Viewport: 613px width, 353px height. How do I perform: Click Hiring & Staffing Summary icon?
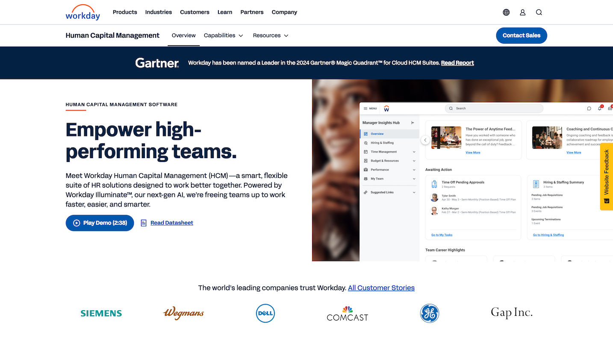click(536, 184)
